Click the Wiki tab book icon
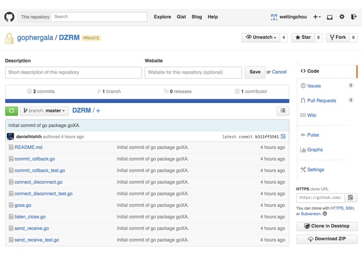The image size is (362, 257). pyautogui.click(x=303, y=115)
